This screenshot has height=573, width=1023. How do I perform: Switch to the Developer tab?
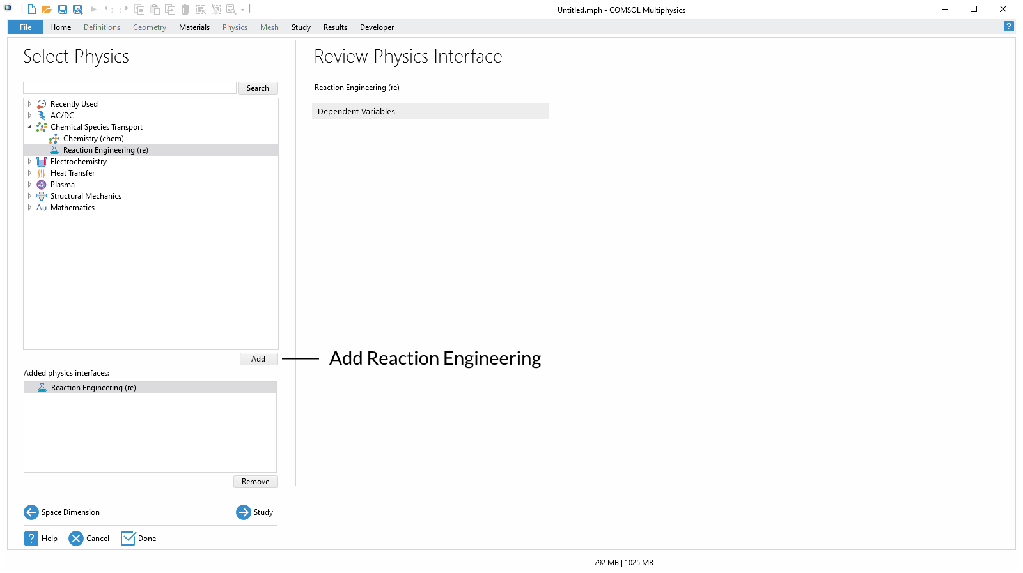pos(377,27)
